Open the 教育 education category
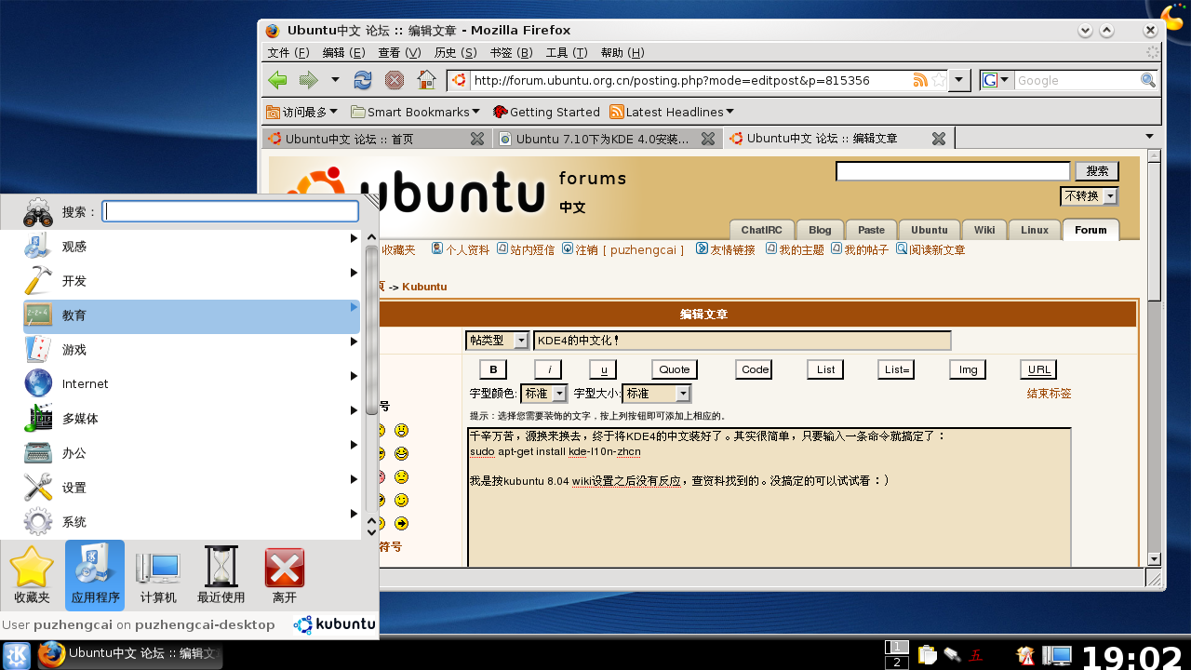Viewport: 1191px width, 670px height. point(192,315)
